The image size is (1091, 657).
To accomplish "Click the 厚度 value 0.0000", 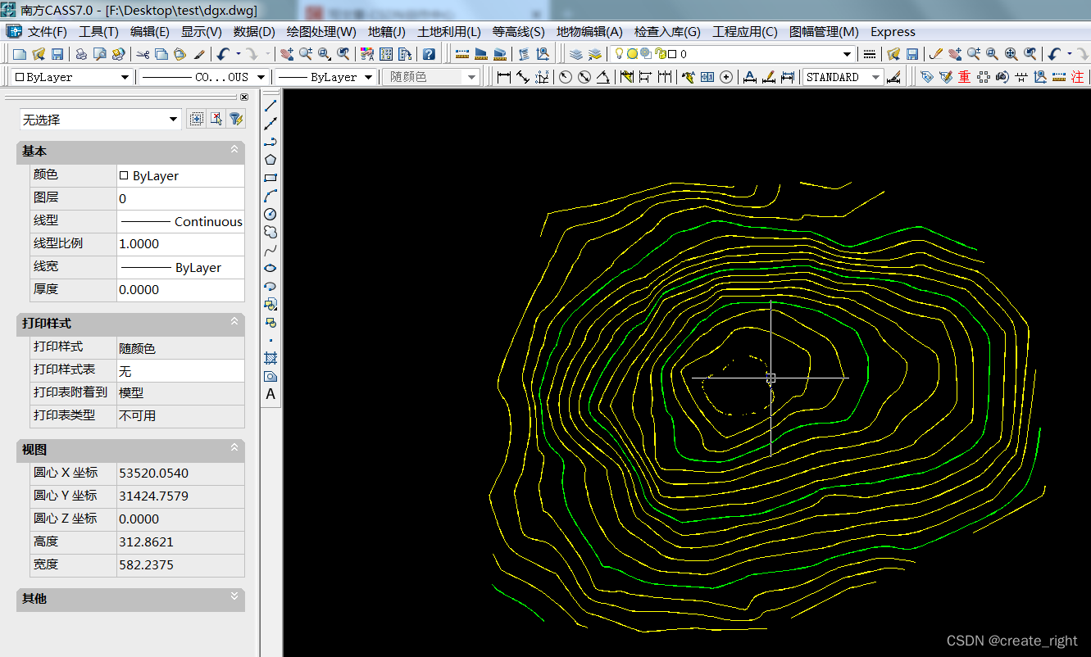I will pyautogui.click(x=180, y=290).
